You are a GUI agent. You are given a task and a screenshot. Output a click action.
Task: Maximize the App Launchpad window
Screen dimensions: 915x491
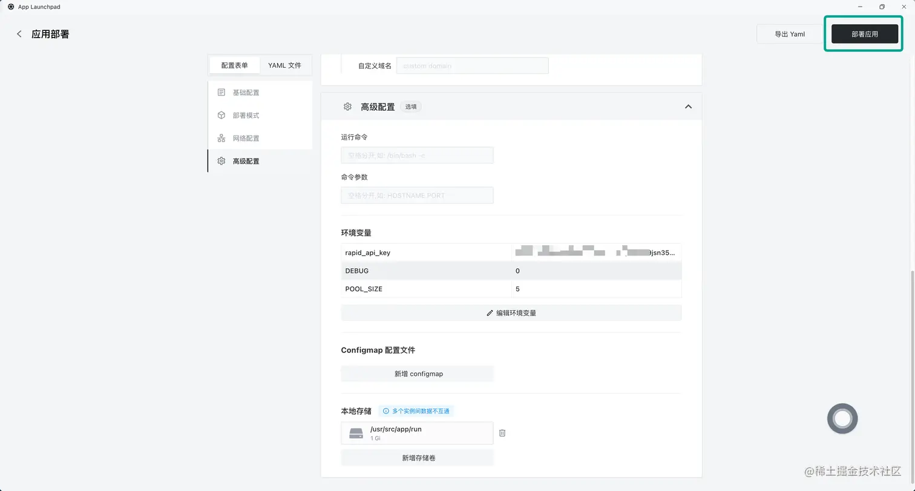coord(882,7)
